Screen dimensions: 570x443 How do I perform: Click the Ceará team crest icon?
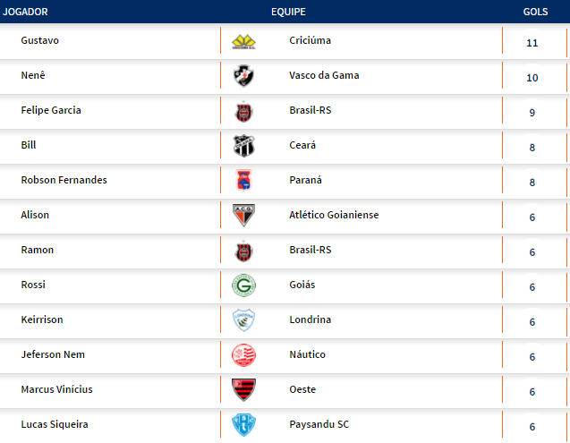coord(243,146)
